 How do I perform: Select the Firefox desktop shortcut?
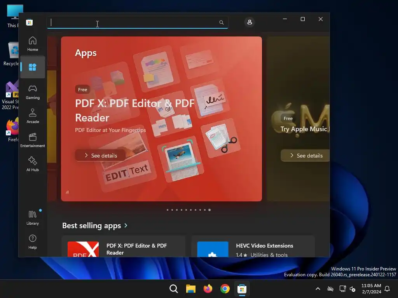tap(13, 130)
